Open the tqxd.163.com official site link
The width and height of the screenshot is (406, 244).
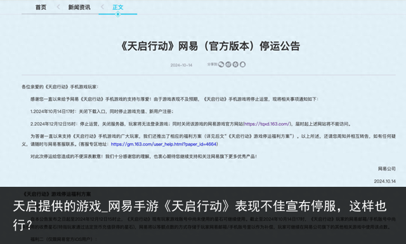point(268,124)
